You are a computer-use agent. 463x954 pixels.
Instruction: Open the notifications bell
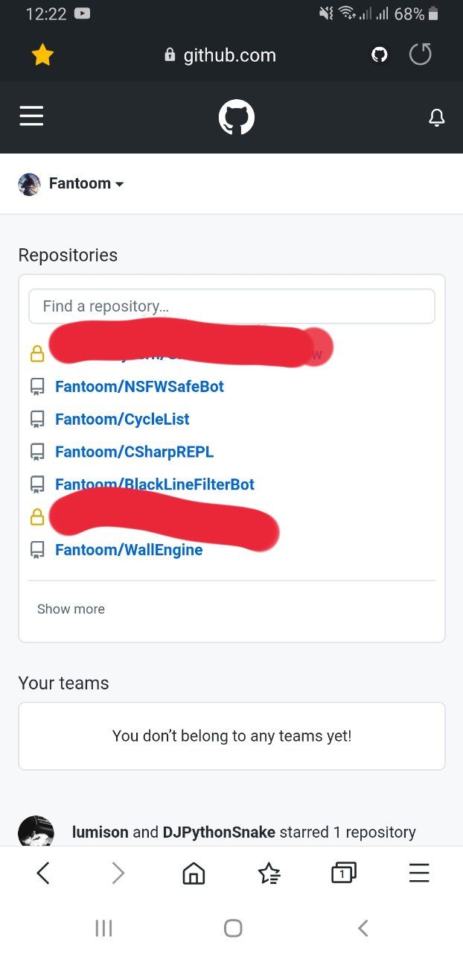pyautogui.click(x=437, y=118)
